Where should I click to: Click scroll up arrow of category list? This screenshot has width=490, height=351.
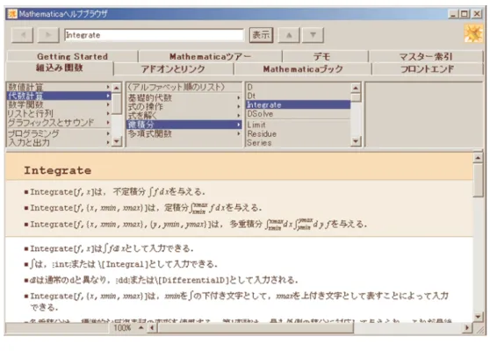(x=117, y=88)
